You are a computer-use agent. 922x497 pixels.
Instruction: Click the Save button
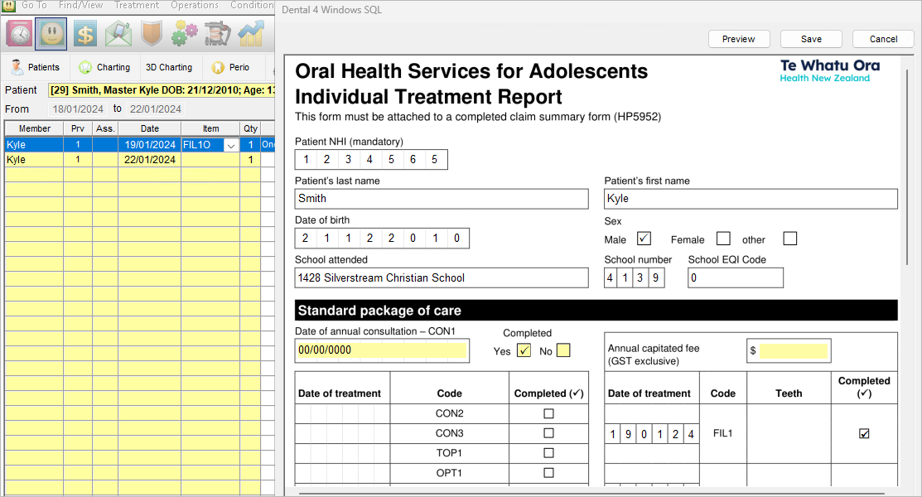(x=811, y=39)
